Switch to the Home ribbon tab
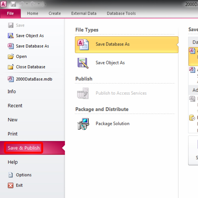Screen dimensions: 198x198 click(32, 13)
